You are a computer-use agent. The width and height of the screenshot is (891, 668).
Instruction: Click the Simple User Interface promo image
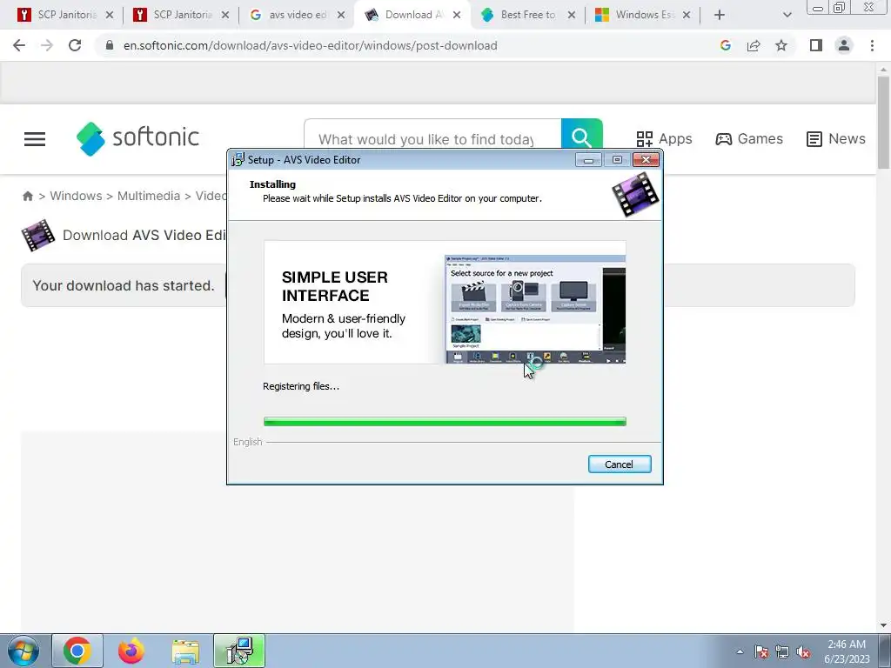[445, 302]
